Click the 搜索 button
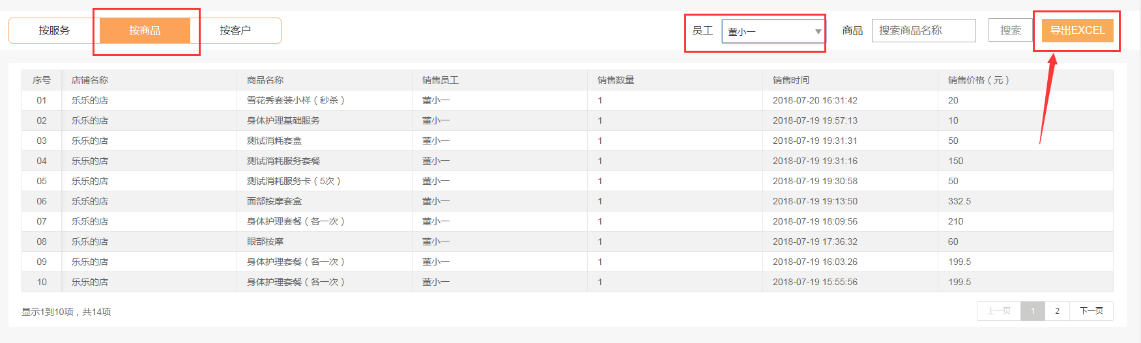This screenshot has height=343, width=1141. click(1011, 31)
